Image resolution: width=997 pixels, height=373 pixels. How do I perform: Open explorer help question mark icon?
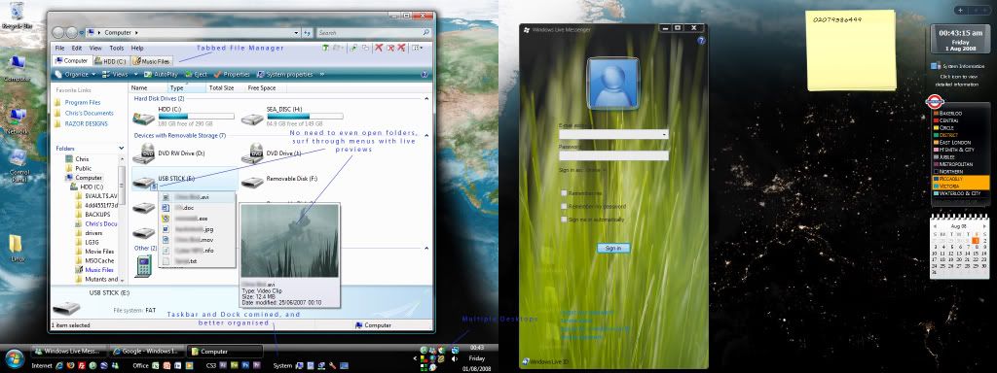425,74
